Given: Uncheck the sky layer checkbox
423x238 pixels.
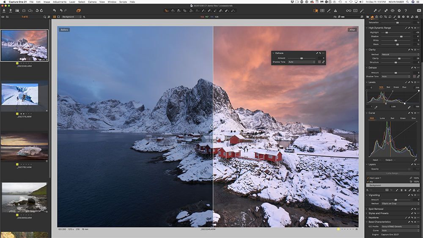Looking at the screenshot, I should pos(368,181).
